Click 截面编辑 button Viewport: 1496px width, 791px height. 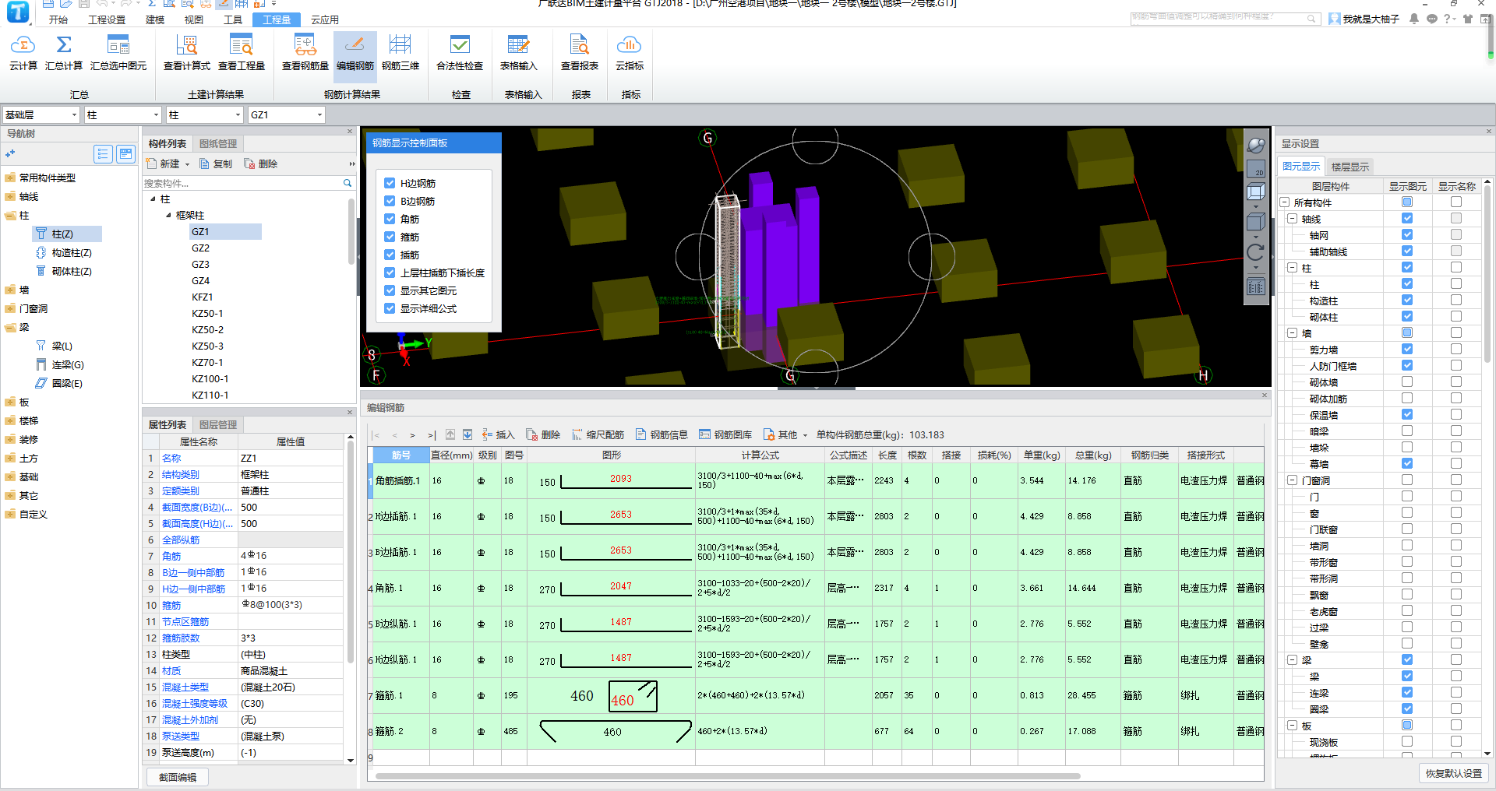click(x=178, y=777)
